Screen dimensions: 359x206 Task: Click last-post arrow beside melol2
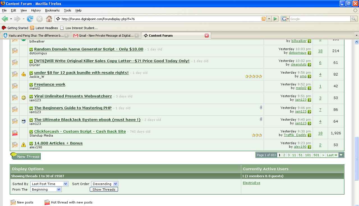coord(309,88)
